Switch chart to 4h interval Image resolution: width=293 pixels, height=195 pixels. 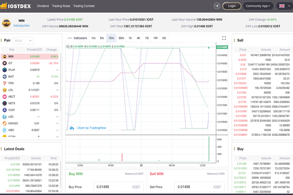coord(138,38)
